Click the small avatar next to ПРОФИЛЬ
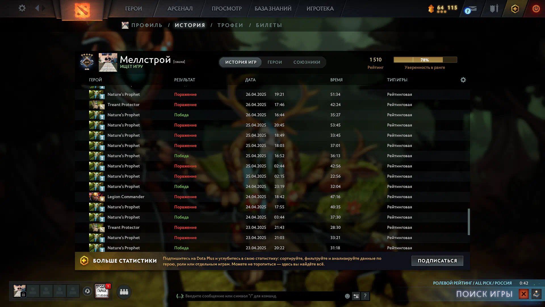This screenshot has height=307, width=545. [125, 25]
